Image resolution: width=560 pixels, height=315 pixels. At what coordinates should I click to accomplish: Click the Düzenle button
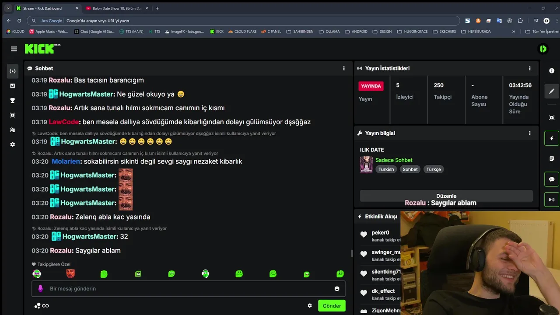point(446,196)
